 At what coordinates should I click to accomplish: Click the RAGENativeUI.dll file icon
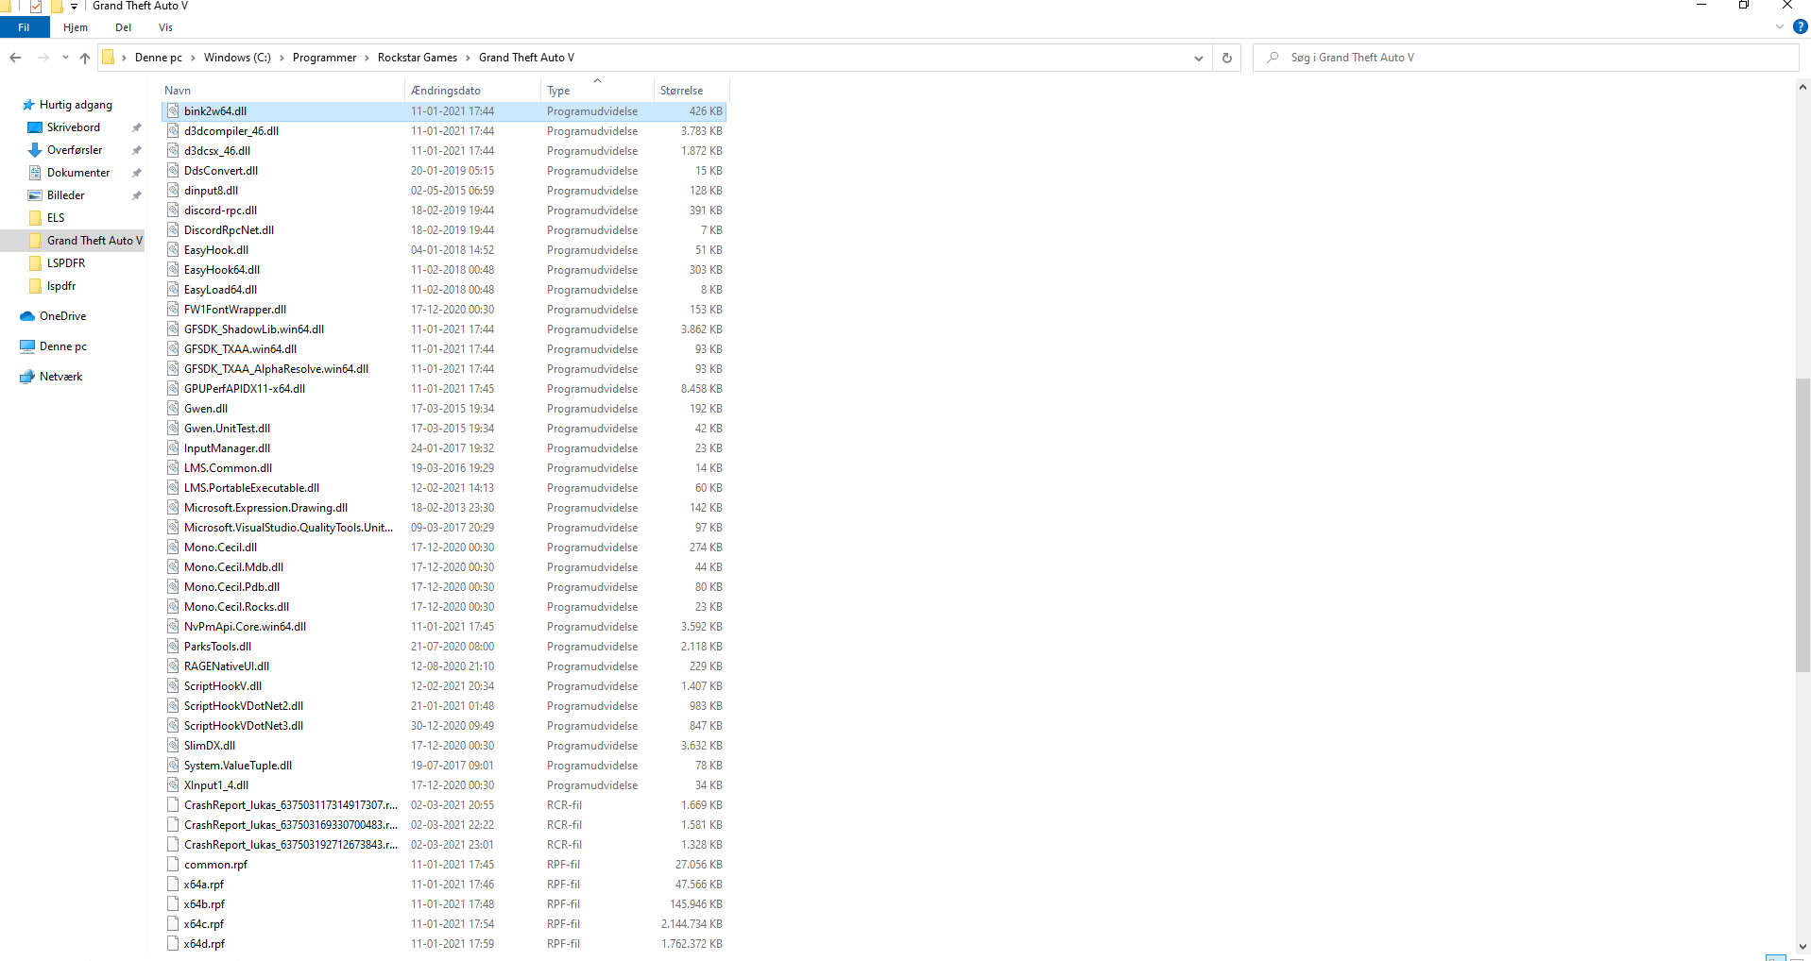[173, 666]
